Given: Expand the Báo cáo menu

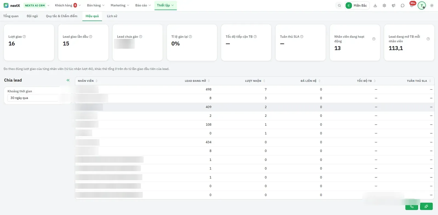Looking at the screenshot, I should [x=143, y=5].
